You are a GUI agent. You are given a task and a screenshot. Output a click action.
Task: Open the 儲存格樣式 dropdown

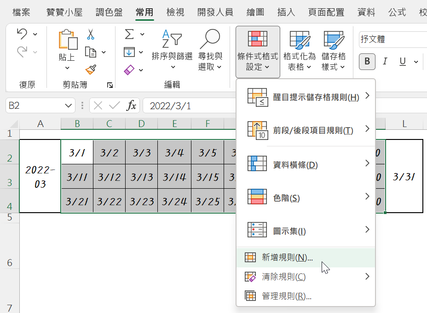pos(333,51)
